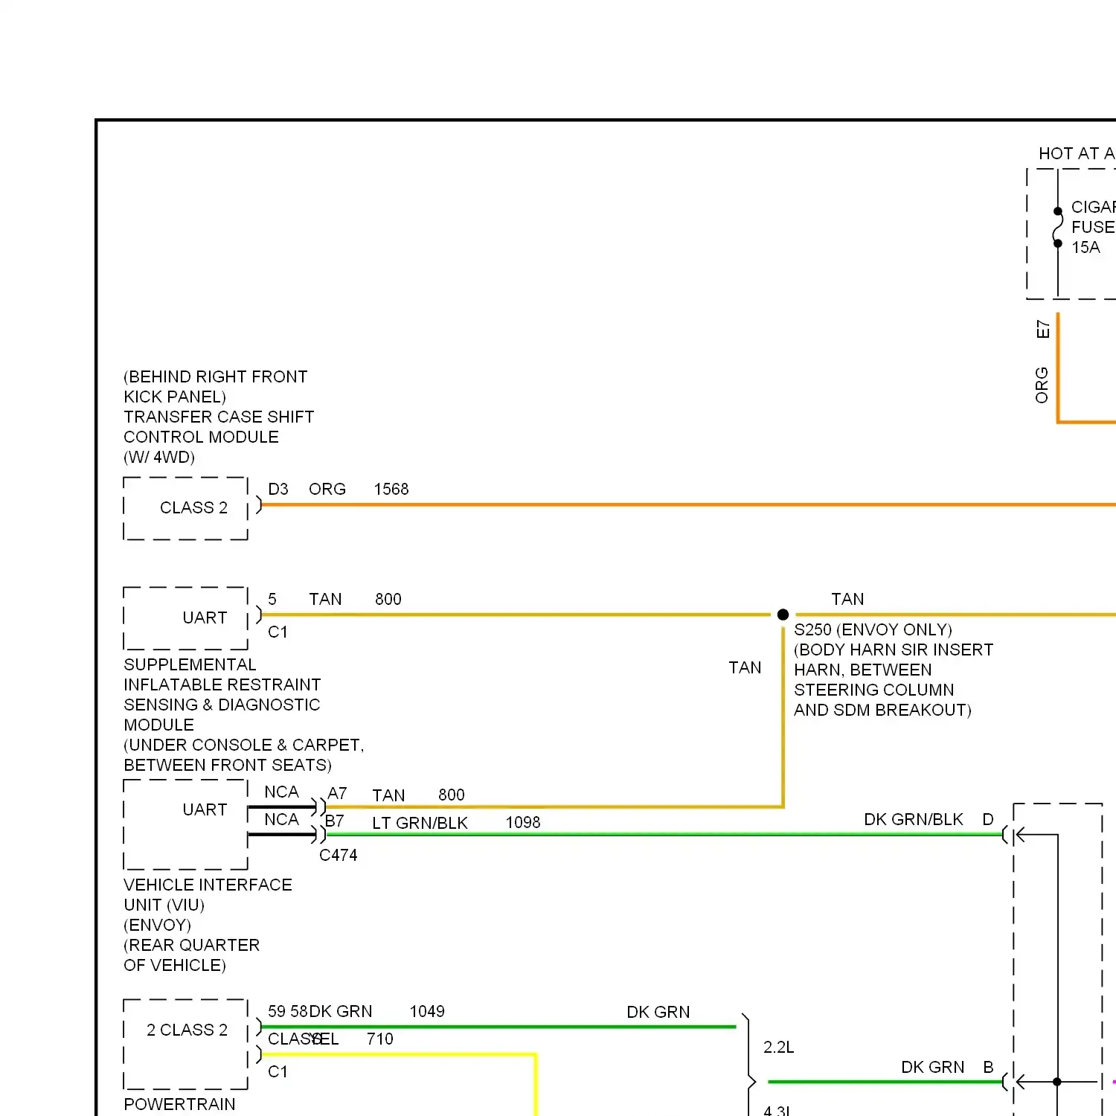This screenshot has height=1116, width=1116.
Task: Click the POWERTRAIN label text
Action: pyautogui.click(x=179, y=1105)
